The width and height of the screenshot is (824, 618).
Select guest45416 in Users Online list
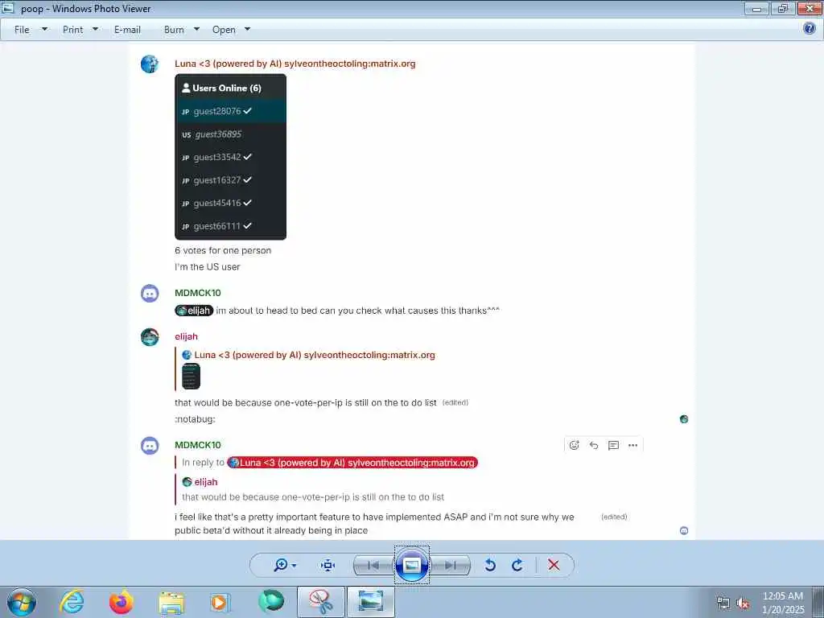[230, 203]
